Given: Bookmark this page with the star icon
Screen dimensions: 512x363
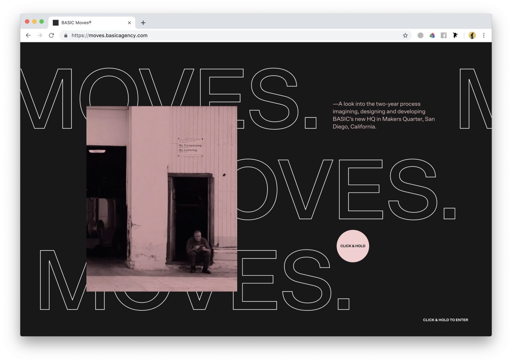Looking at the screenshot, I should point(405,36).
